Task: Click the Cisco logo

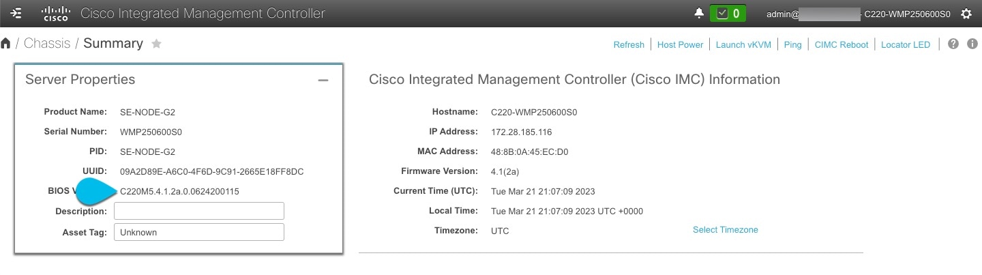Action: click(56, 14)
